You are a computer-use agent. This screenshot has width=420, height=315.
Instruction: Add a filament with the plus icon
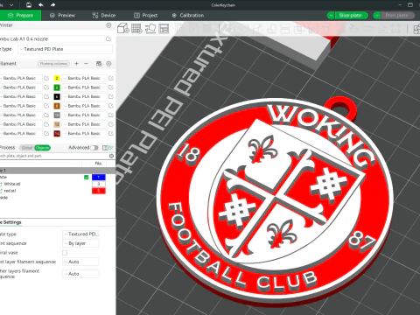[77, 64]
